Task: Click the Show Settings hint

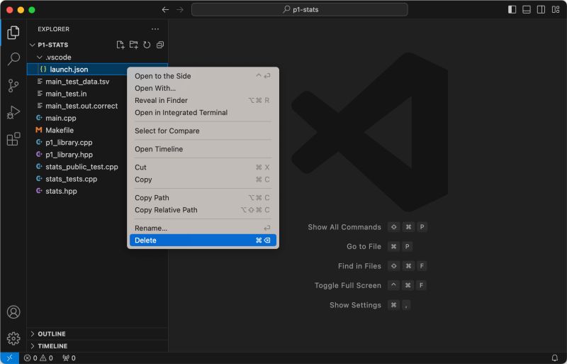Action: click(x=355, y=305)
